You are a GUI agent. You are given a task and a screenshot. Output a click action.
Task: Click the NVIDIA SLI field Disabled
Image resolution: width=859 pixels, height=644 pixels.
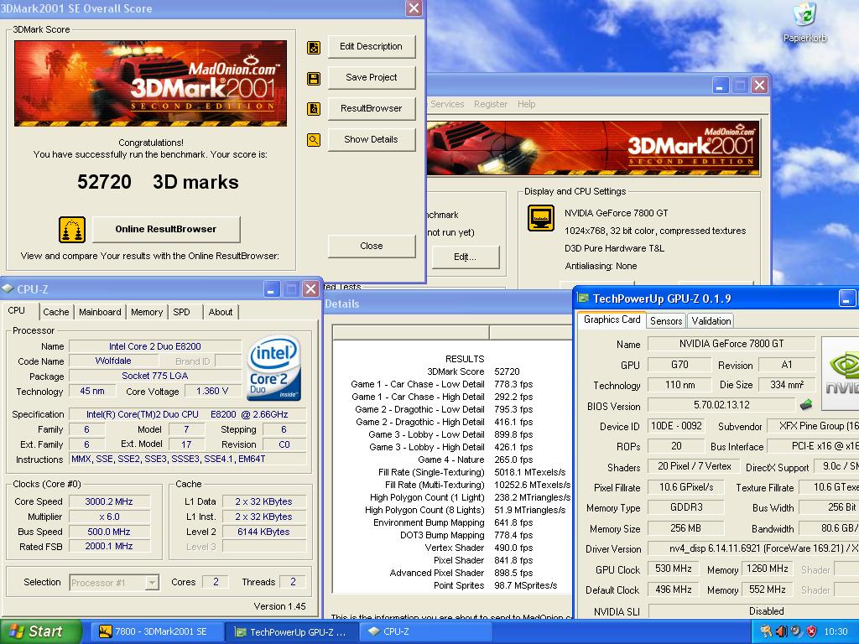point(754,611)
